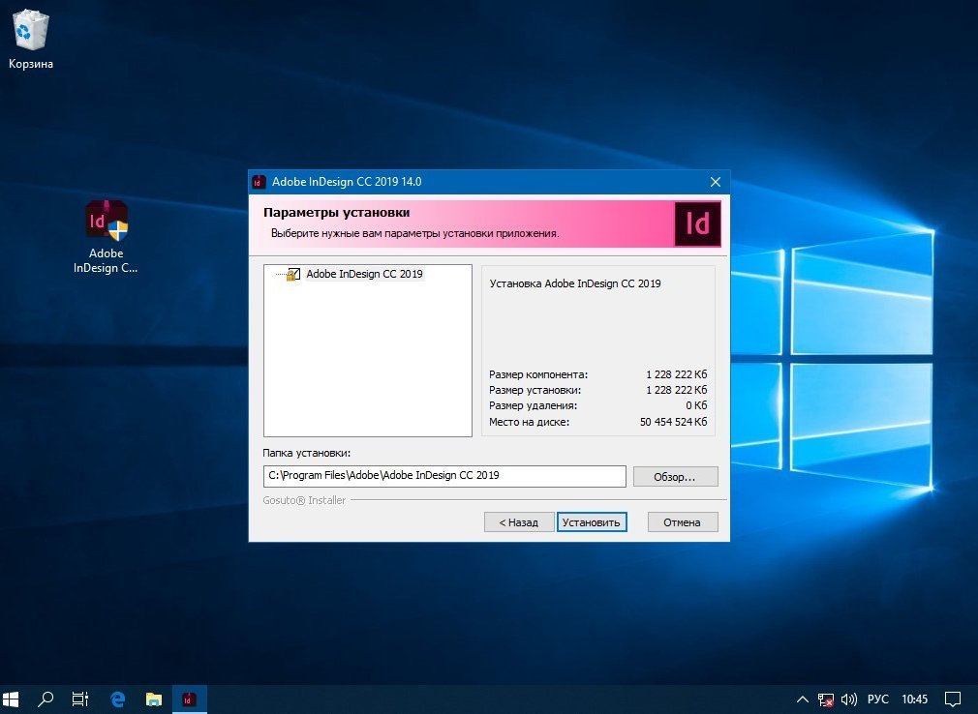
Task: Select Adobe InDesign CC 2019 tree item
Action: coord(364,274)
